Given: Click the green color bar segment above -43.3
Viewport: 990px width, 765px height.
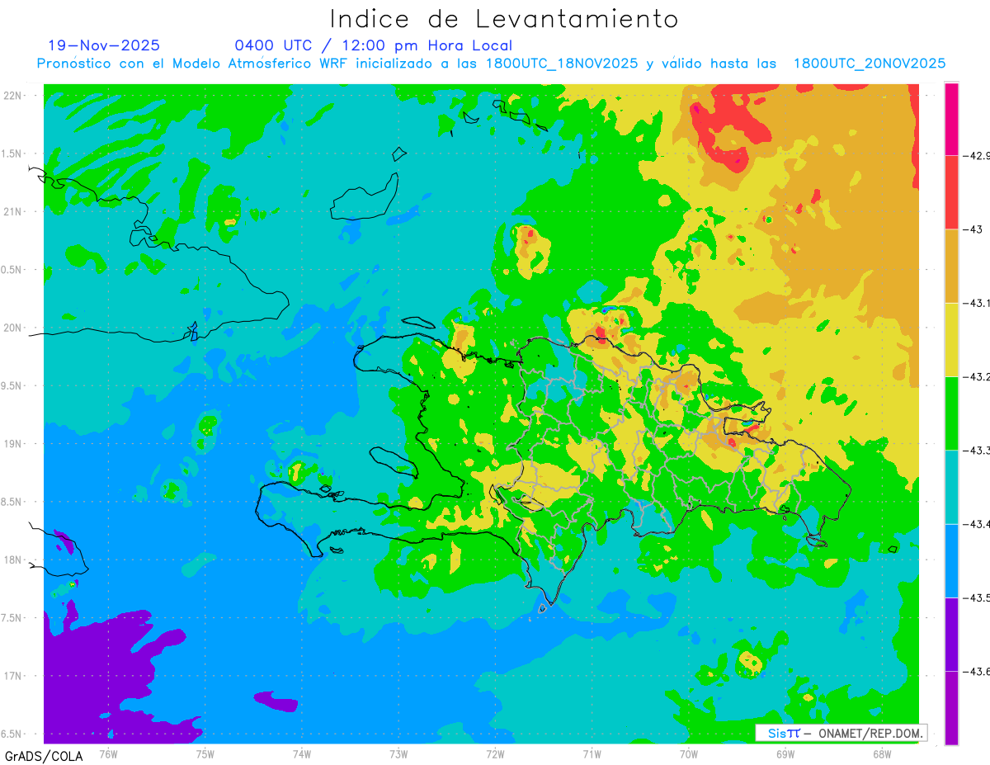Looking at the screenshot, I should click(951, 413).
